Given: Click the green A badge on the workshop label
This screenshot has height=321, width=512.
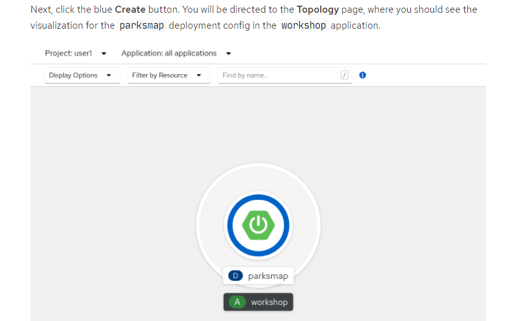Looking at the screenshot, I should click(x=237, y=302).
